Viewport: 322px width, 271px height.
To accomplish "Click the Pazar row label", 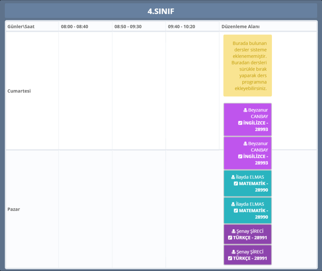I will [x=14, y=209].
